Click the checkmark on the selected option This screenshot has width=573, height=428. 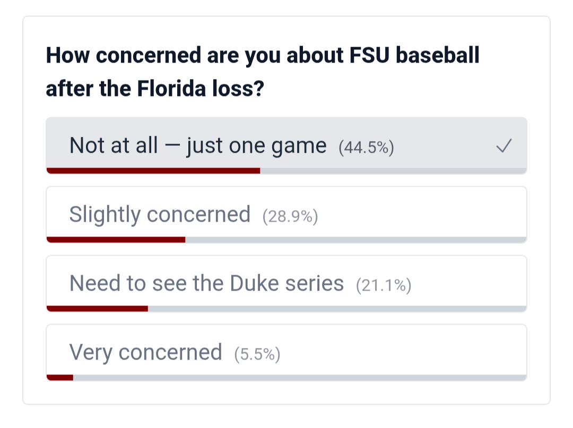[x=503, y=146]
